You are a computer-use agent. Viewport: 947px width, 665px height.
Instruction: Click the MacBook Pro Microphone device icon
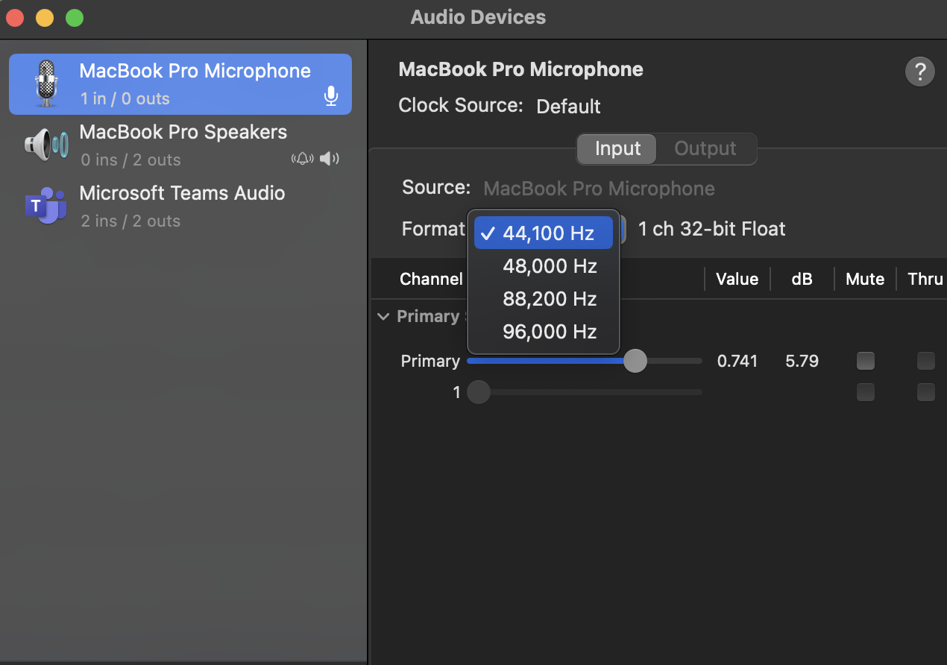click(45, 84)
